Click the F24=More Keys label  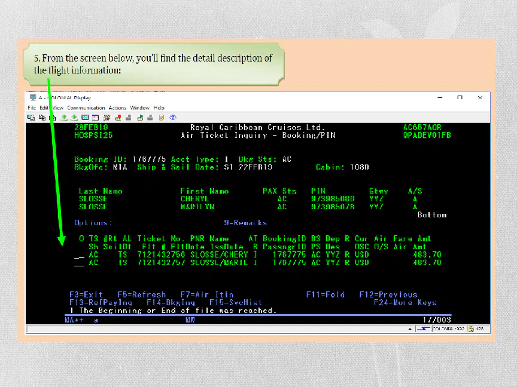pos(405,302)
